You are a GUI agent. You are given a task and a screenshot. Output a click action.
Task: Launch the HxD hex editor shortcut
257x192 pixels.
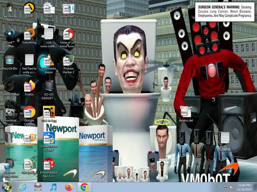(29, 140)
